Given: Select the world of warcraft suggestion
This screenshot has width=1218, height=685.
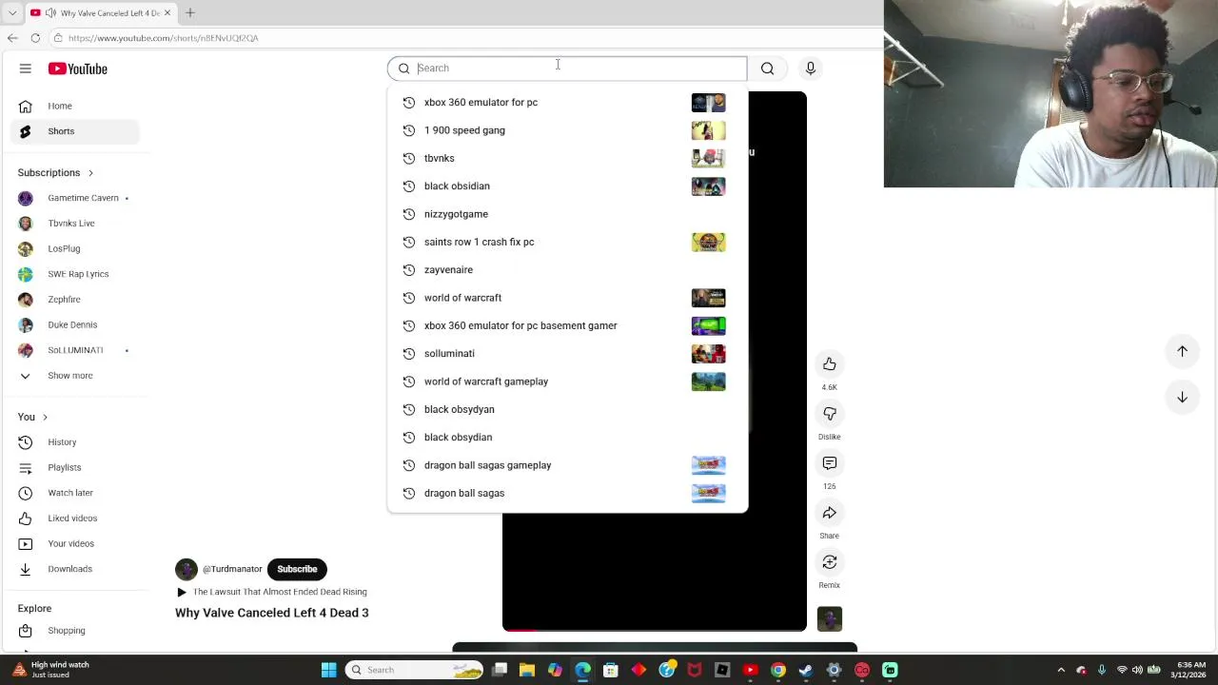Looking at the screenshot, I should coord(567,298).
